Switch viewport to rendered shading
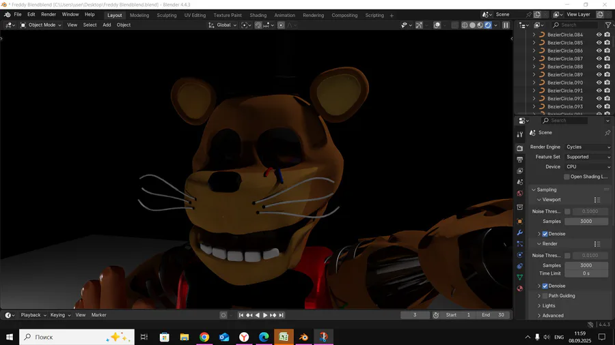The width and height of the screenshot is (615, 345). 487,25
